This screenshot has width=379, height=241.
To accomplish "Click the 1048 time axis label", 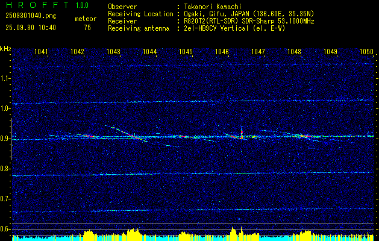I will [295, 51].
